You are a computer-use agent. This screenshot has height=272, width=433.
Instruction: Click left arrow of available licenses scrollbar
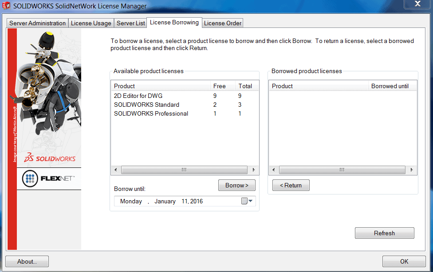pos(115,170)
